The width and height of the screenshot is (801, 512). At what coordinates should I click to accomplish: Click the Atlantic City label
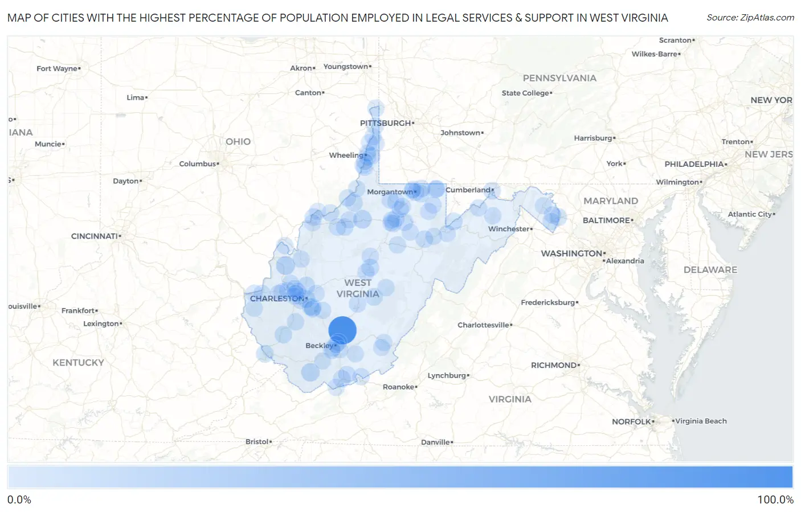(x=750, y=214)
